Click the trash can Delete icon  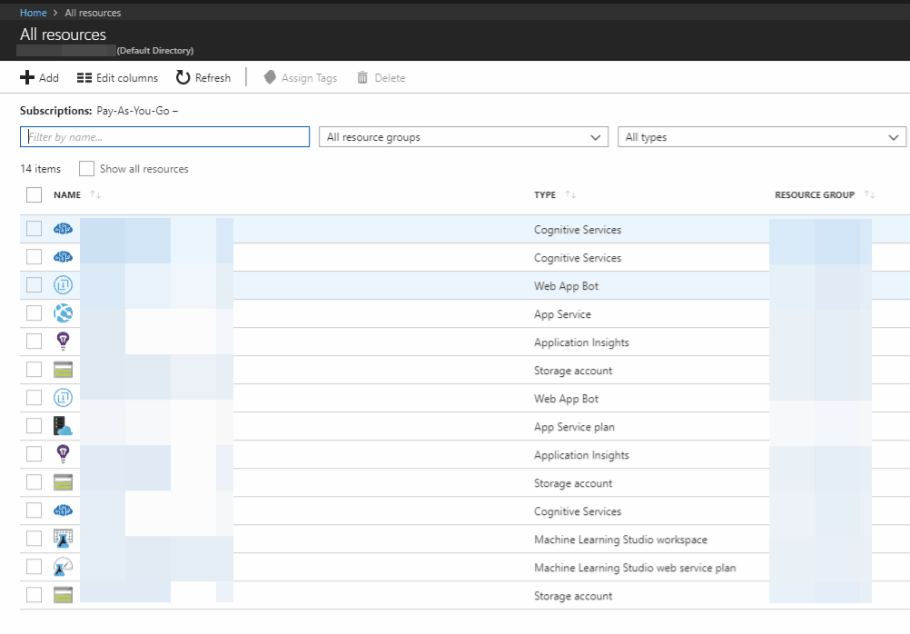pyautogui.click(x=362, y=78)
